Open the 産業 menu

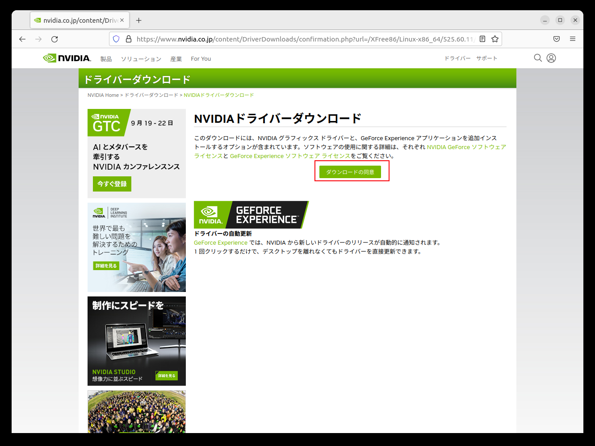point(176,59)
